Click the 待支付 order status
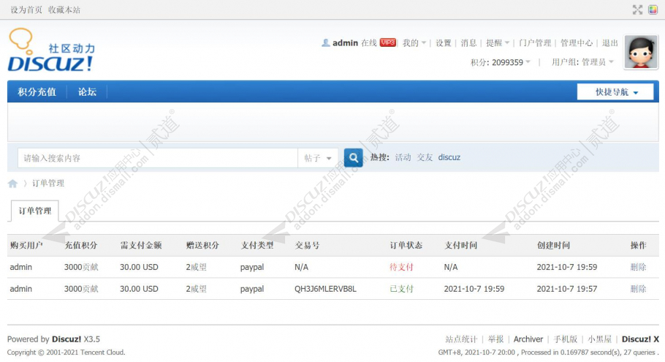Viewport: 665px width, 362px height. (401, 267)
